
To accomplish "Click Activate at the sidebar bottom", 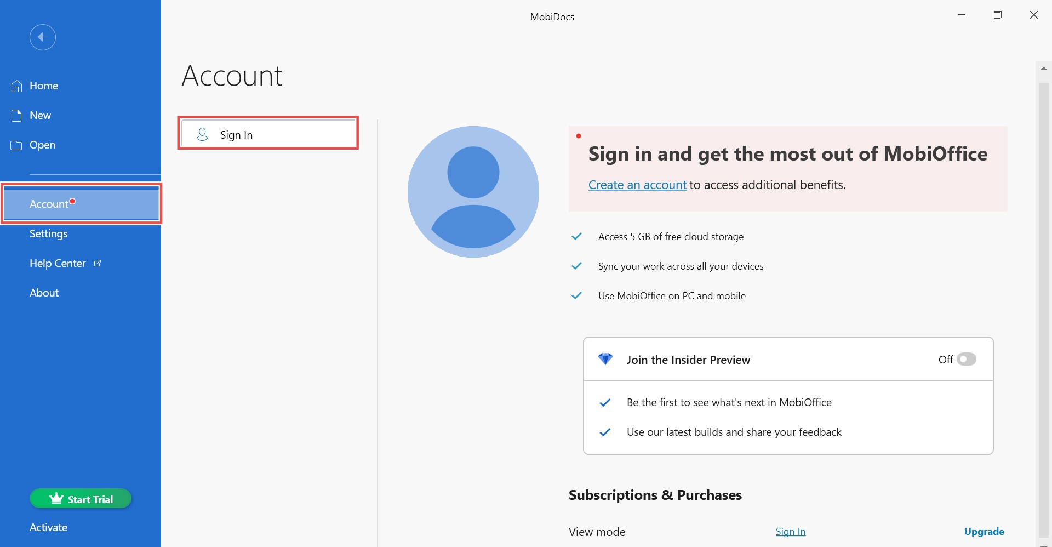I will coord(48,527).
